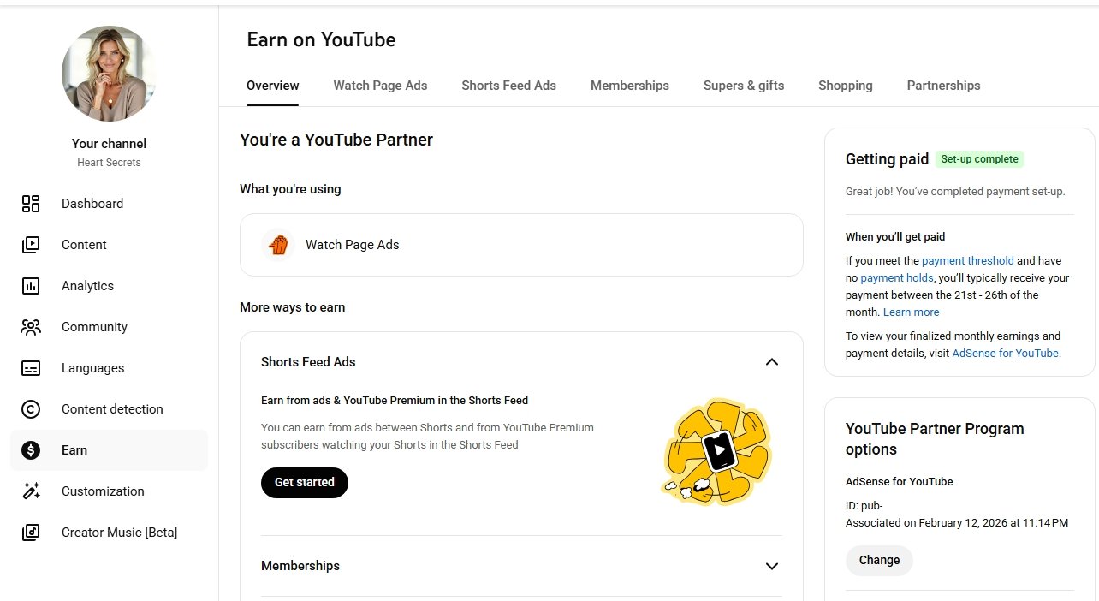Viewport: 1099px width, 601px height.
Task: Open Content detection copyright icon
Action: (31, 409)
